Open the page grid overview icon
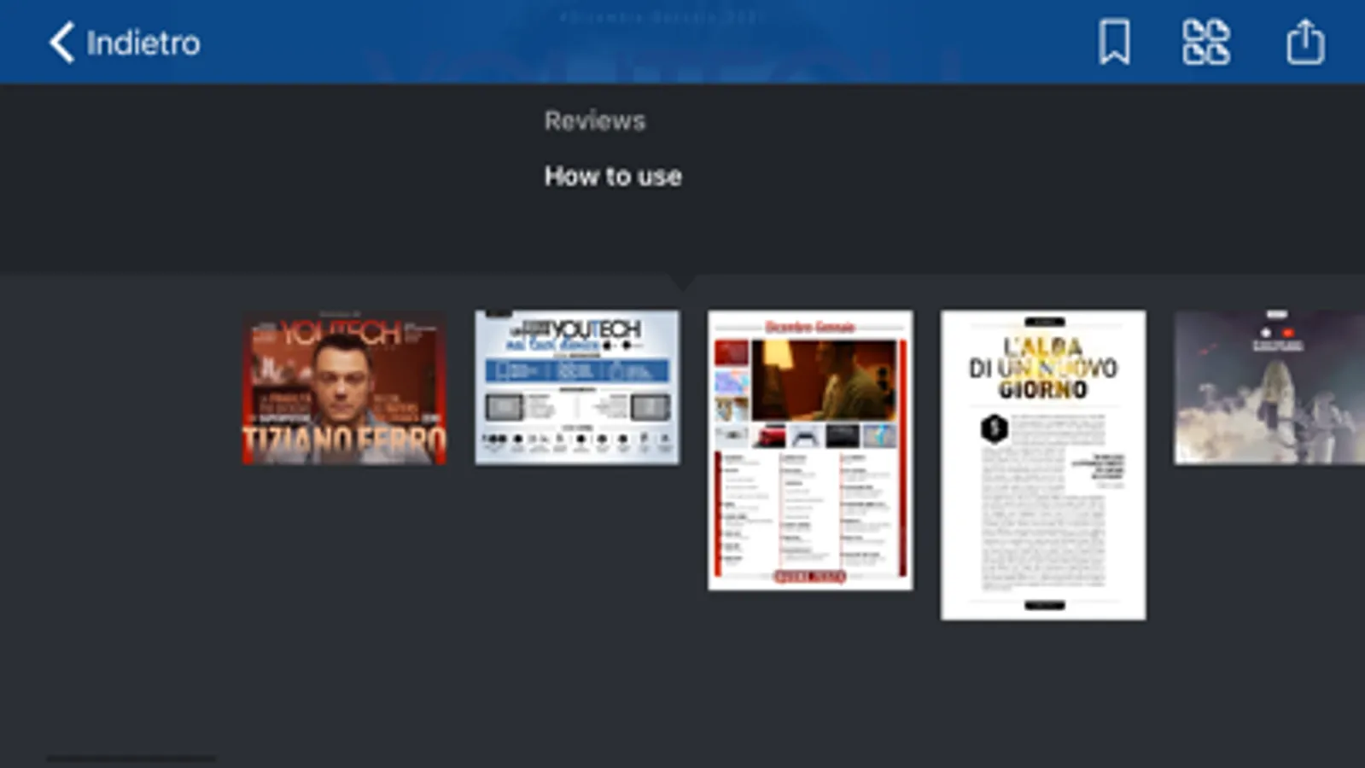Screen dimensions: 1365x768 pos(1205,42)
